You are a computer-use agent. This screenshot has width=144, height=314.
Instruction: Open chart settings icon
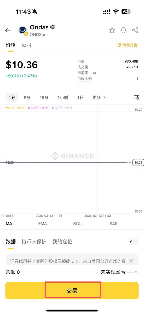click(136, 97)
